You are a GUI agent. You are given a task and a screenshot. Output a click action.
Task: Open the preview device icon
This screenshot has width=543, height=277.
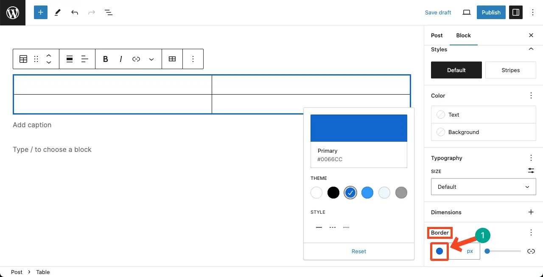[466, 12]
